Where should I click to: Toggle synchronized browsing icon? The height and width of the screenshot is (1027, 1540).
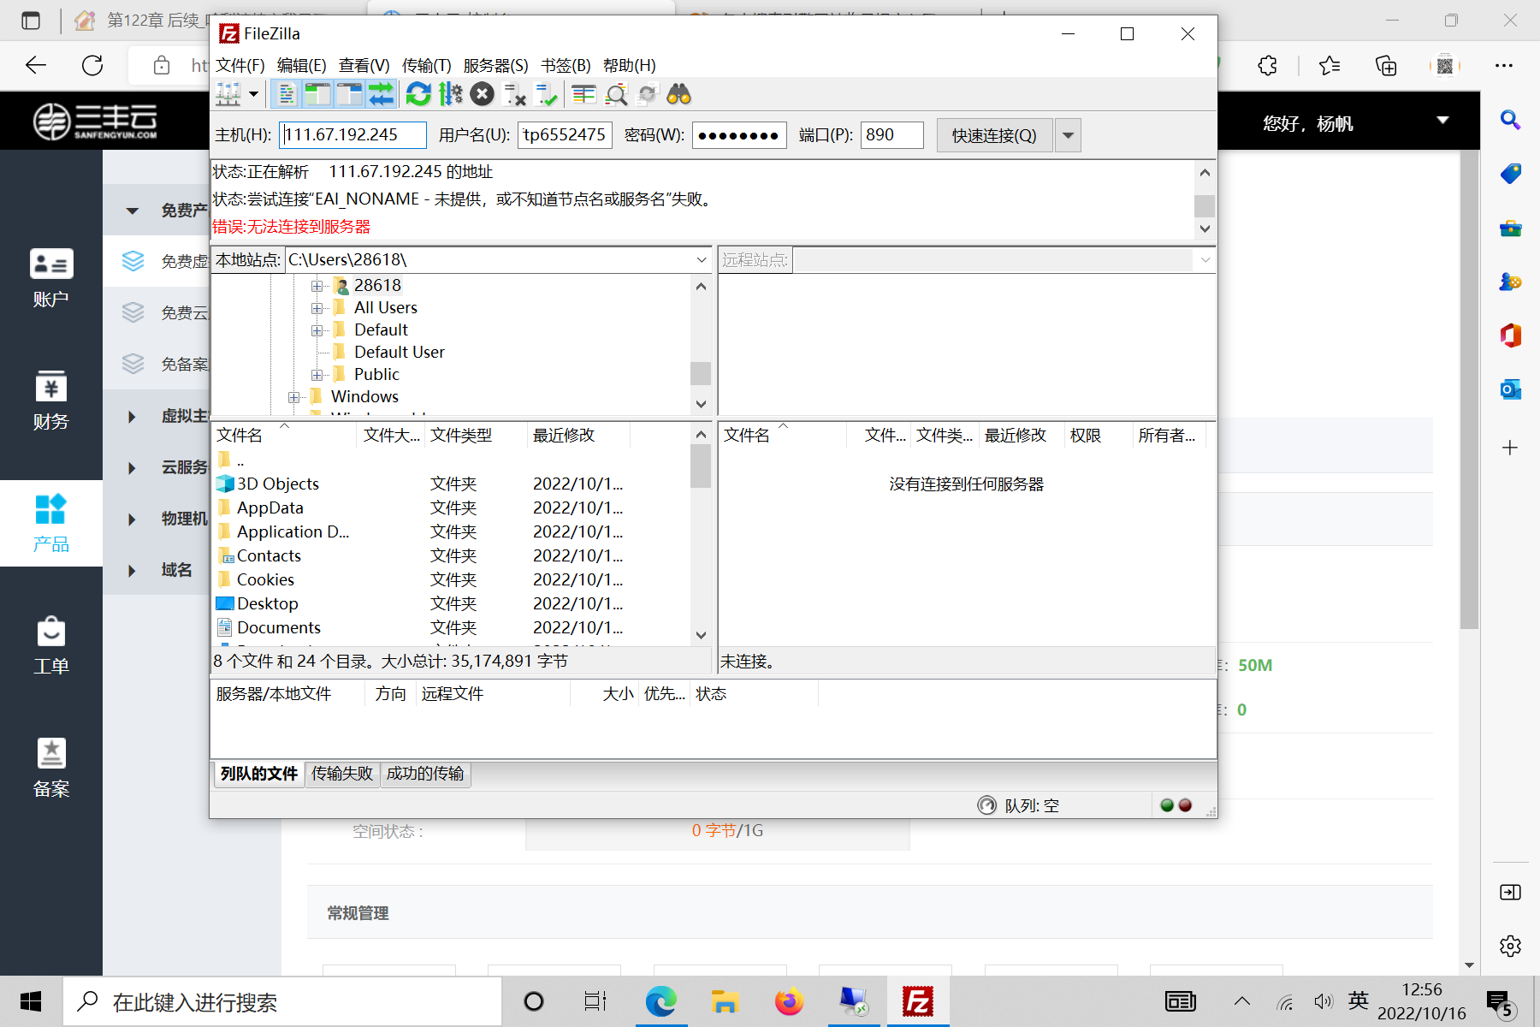click(x=648, y=94)
